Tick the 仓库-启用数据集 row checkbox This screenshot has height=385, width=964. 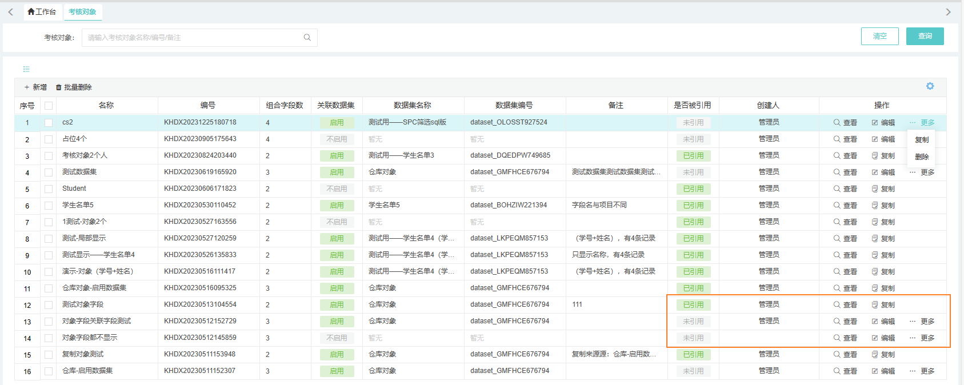[49, 371]
